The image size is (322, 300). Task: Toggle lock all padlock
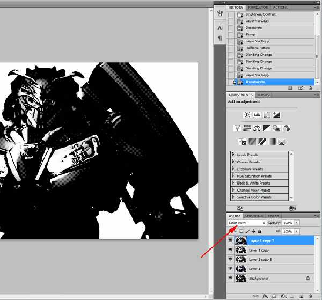click(260, 231)
